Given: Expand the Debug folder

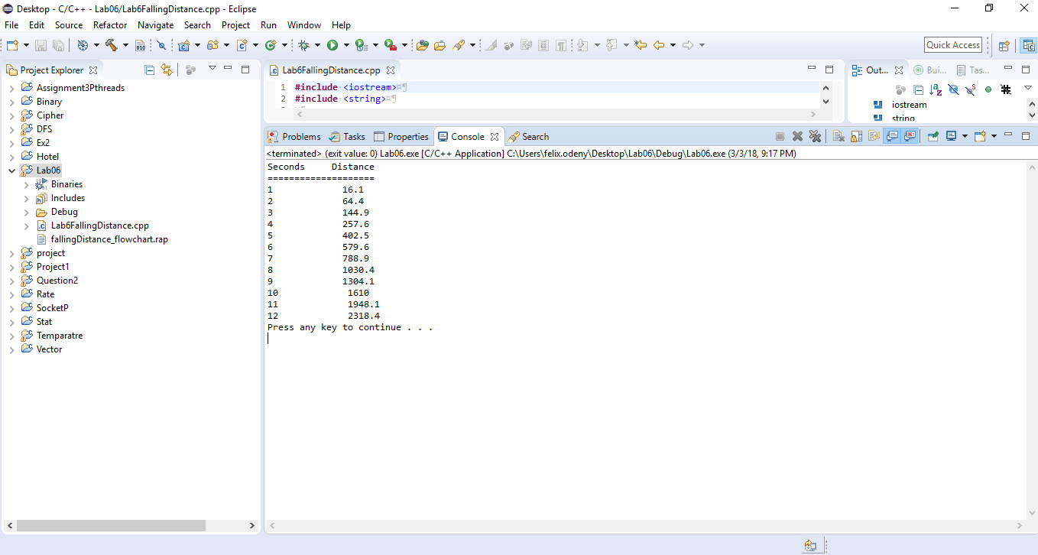Looking at the screenshot, I should tap(27, 212).
